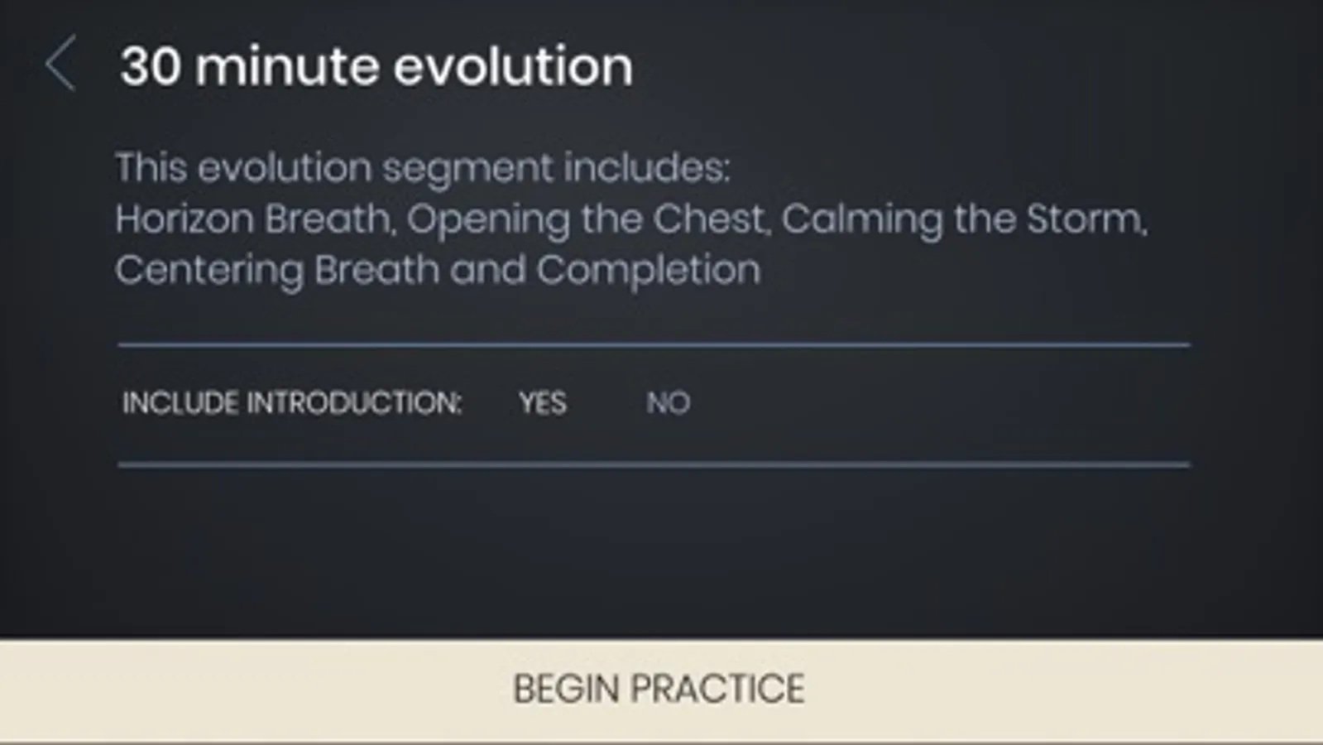
Task: Tap the word "BEGIN" on the bottom bar
Action: (x=566, y=689)
